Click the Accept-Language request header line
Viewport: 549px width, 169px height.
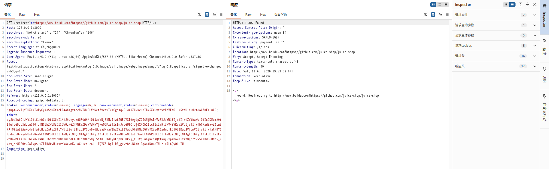[33, 47]
